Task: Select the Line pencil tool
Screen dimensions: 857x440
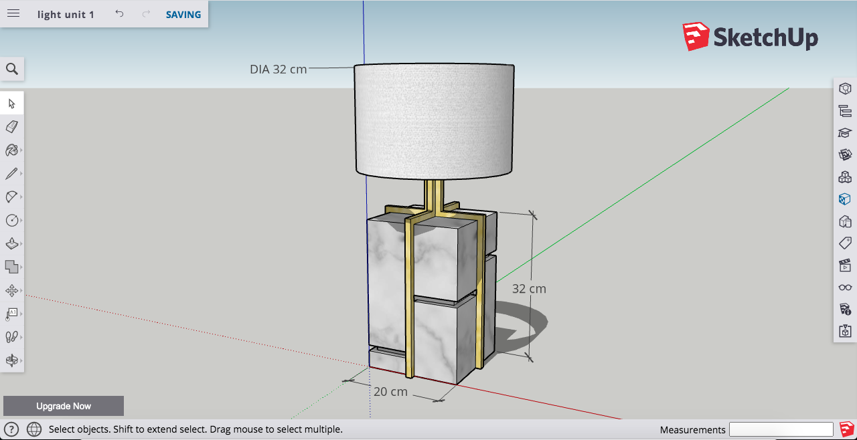Action: point(12,173)
